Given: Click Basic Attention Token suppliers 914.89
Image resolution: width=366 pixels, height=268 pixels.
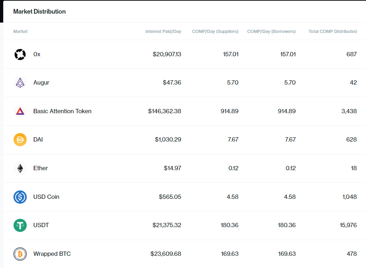Looking at the screenshot, I should coord(229,111).
